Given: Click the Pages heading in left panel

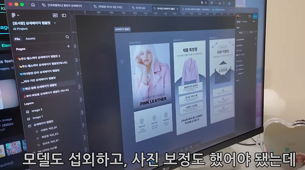Looking at the screenshot, I should 20,49.
